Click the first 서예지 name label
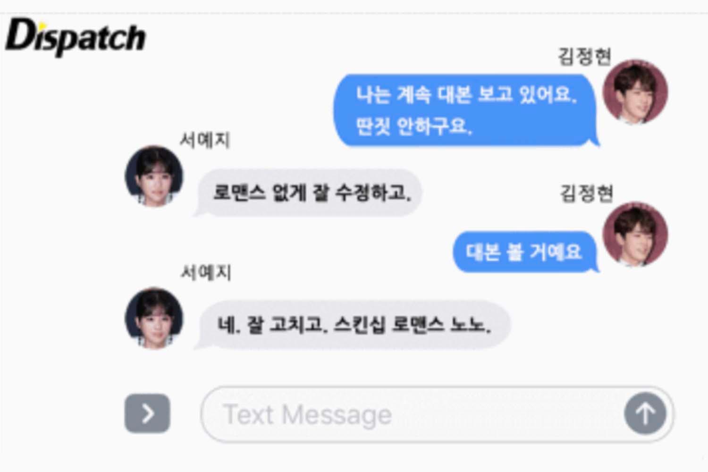 (x=205, y=140)
